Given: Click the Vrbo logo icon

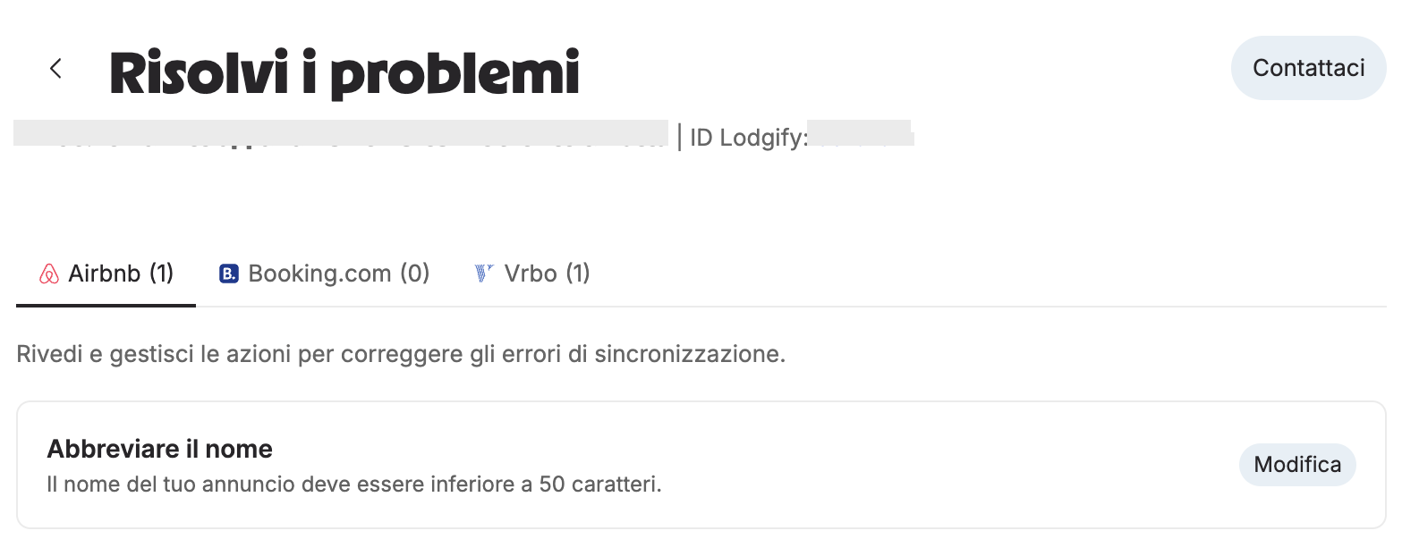Looking at the screenshot, I should 484,274.
